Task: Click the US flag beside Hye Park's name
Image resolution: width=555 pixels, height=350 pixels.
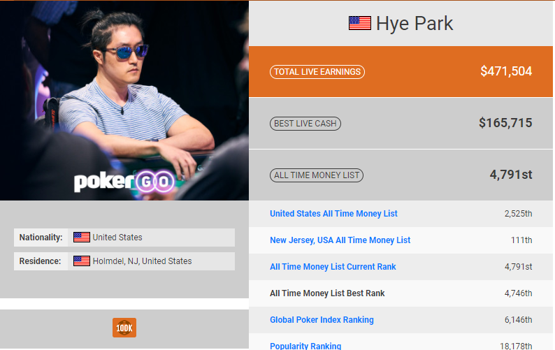Action: point(359,23)
